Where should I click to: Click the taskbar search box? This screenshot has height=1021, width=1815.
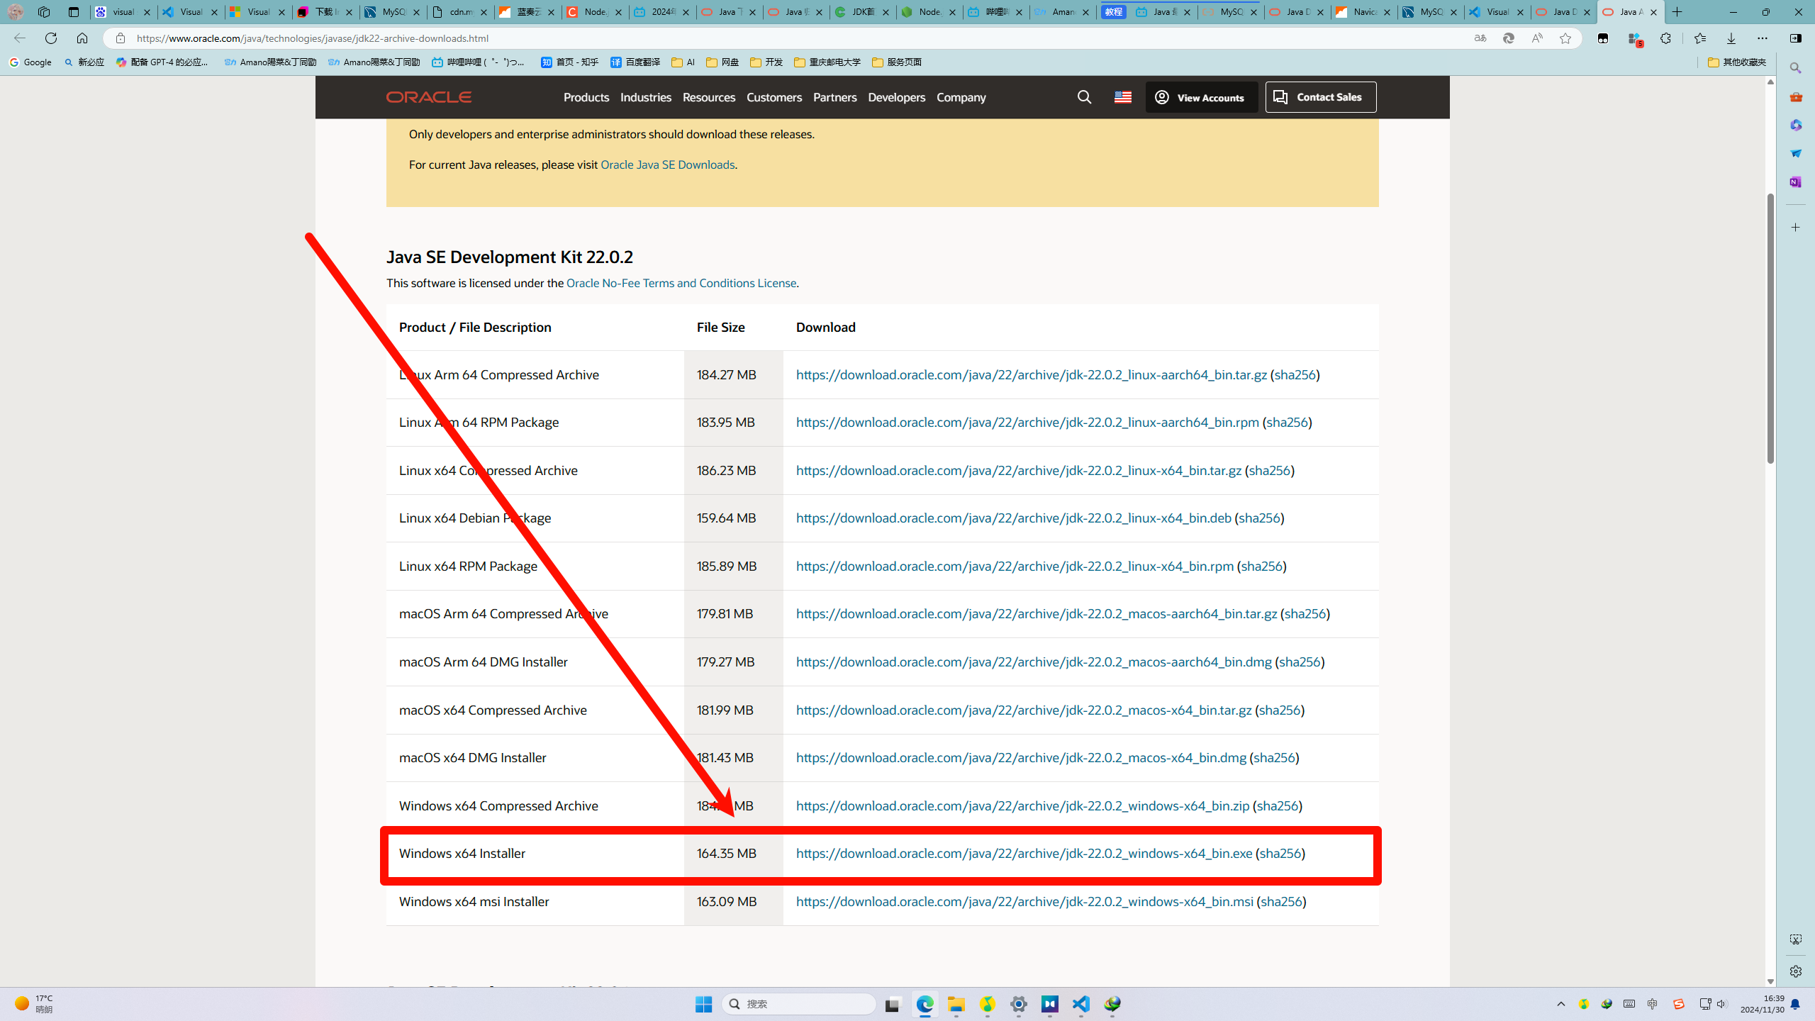tap(799, 1004)
